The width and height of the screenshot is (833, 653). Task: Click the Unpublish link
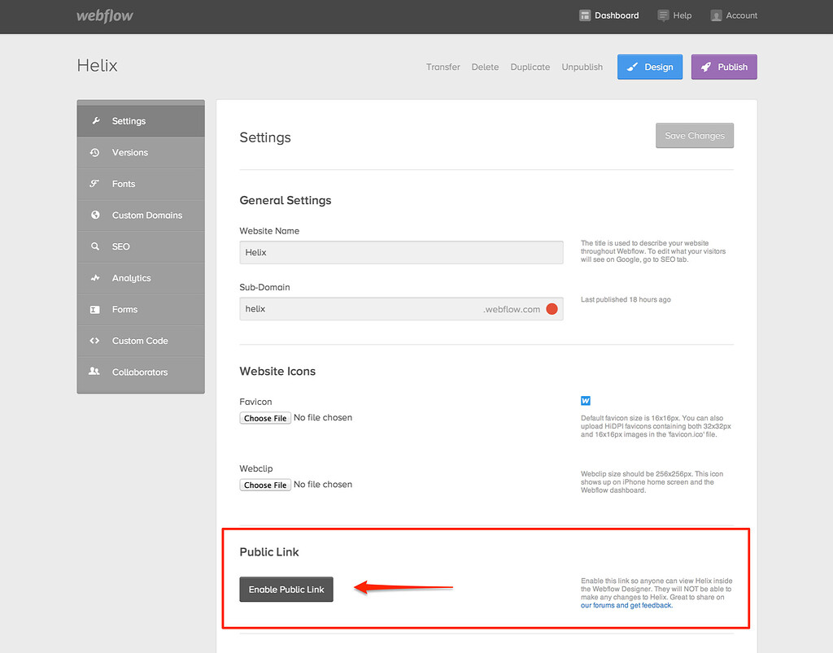582,67
